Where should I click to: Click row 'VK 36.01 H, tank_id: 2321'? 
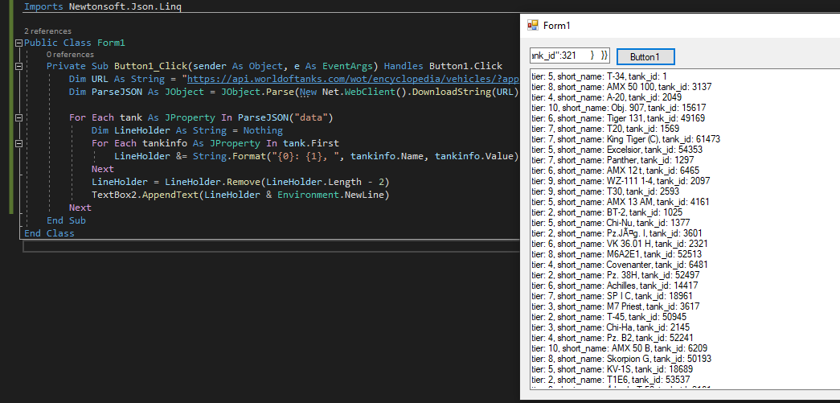click(620, 243)
